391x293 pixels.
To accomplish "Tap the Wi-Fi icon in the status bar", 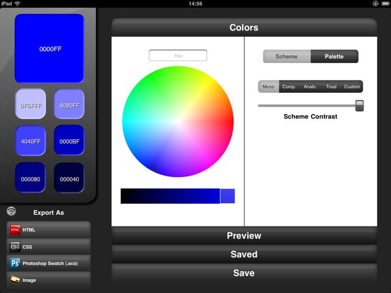I will (17, 4).
